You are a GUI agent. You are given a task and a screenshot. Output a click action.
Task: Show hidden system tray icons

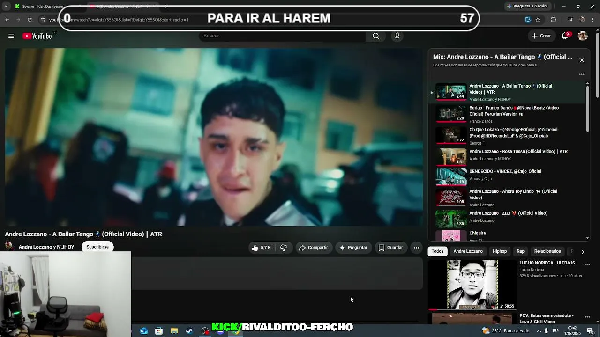[538, 331]
